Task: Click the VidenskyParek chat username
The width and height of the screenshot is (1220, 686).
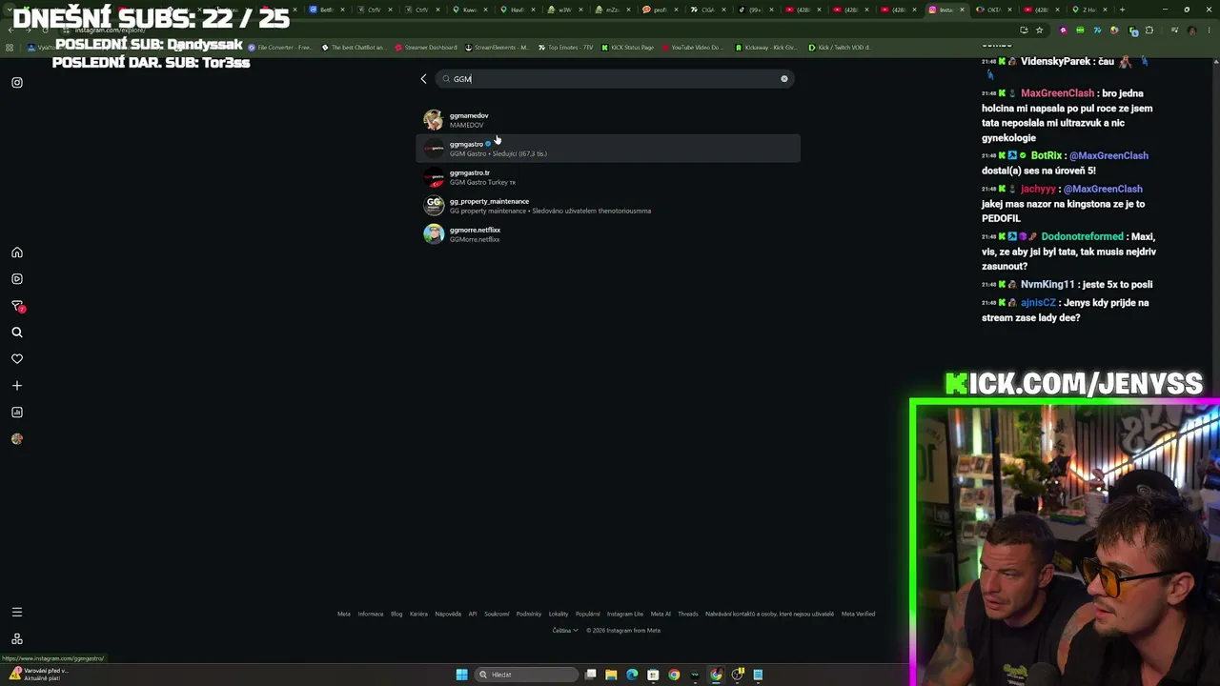Action: (1054, 62)
